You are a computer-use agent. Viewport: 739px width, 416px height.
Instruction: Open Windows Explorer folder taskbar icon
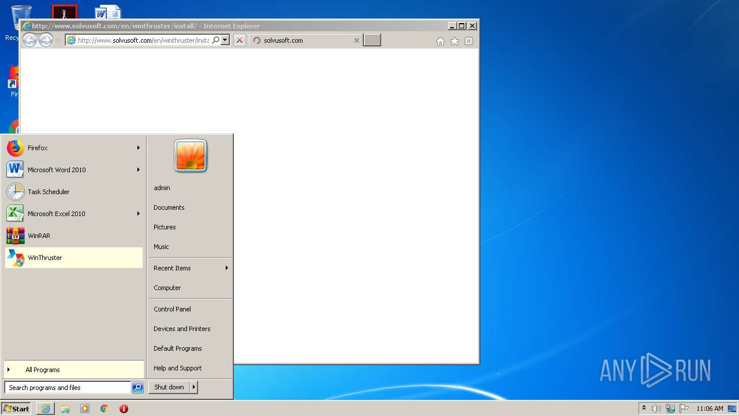point(65,408)
